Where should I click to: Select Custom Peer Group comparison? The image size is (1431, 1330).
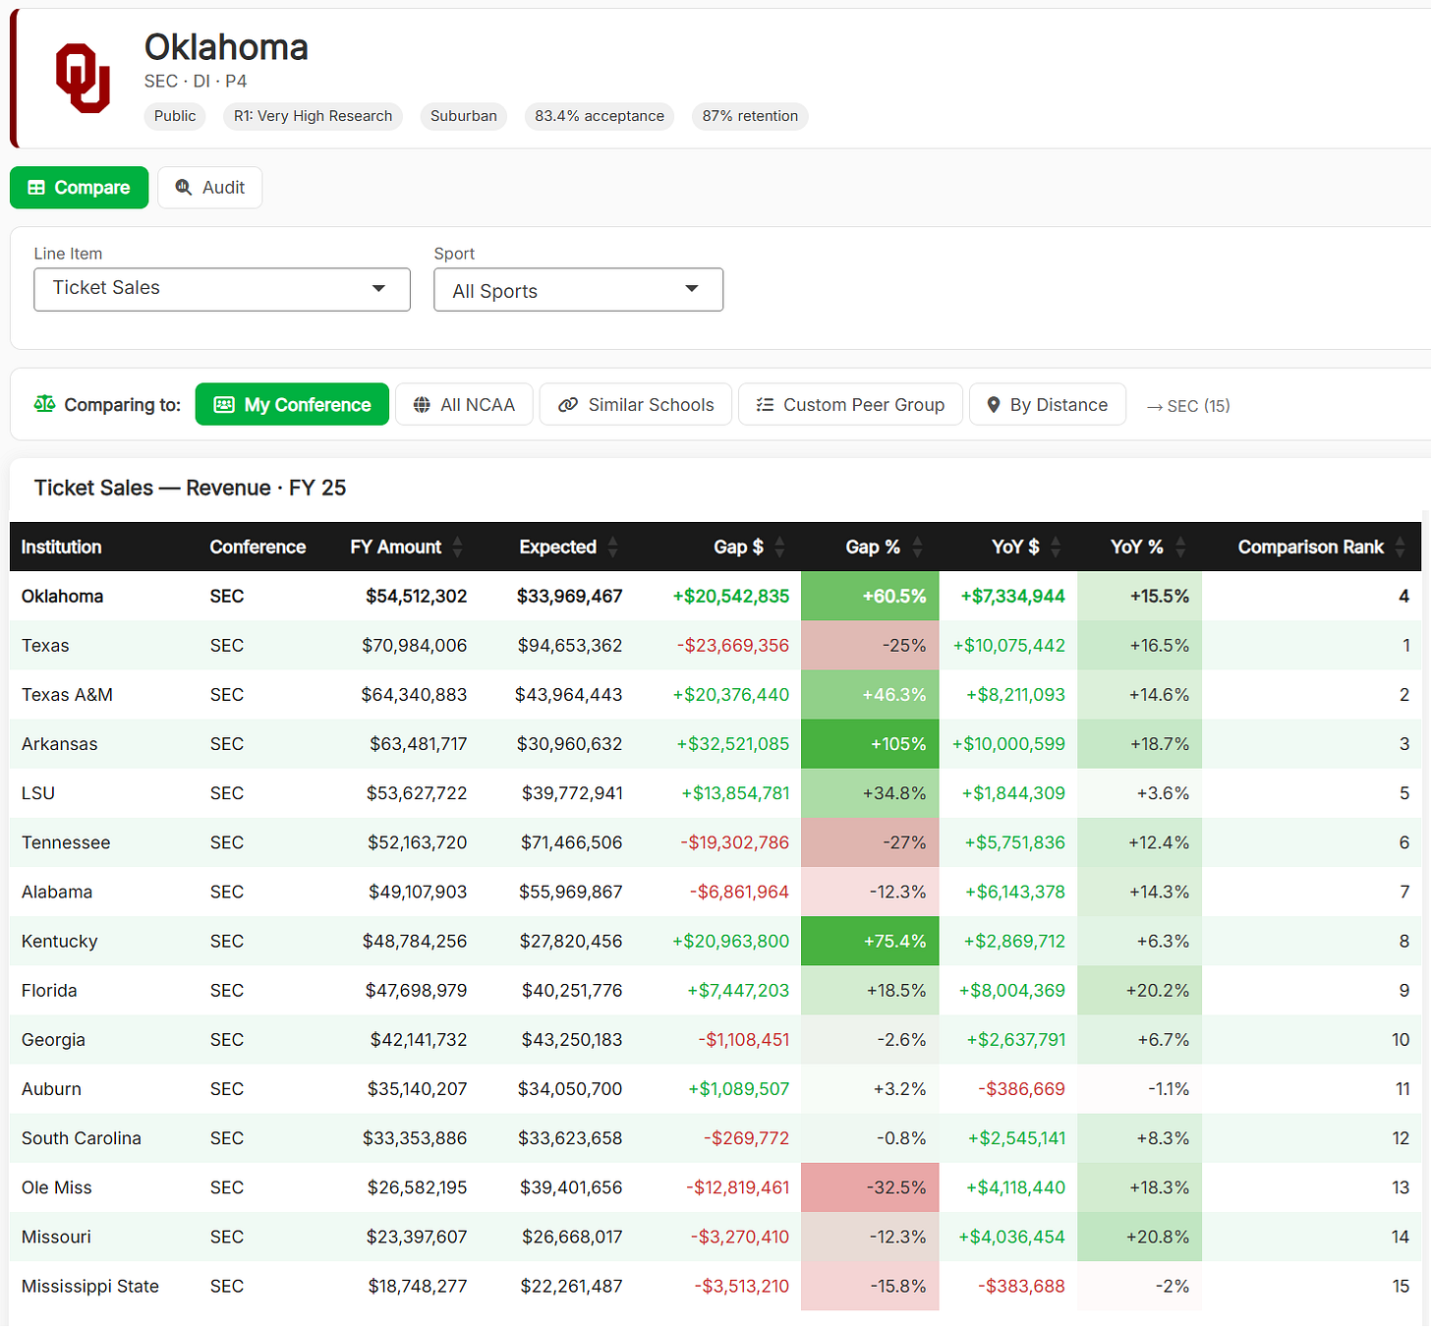pyautogui.click(x=850, y=405)
